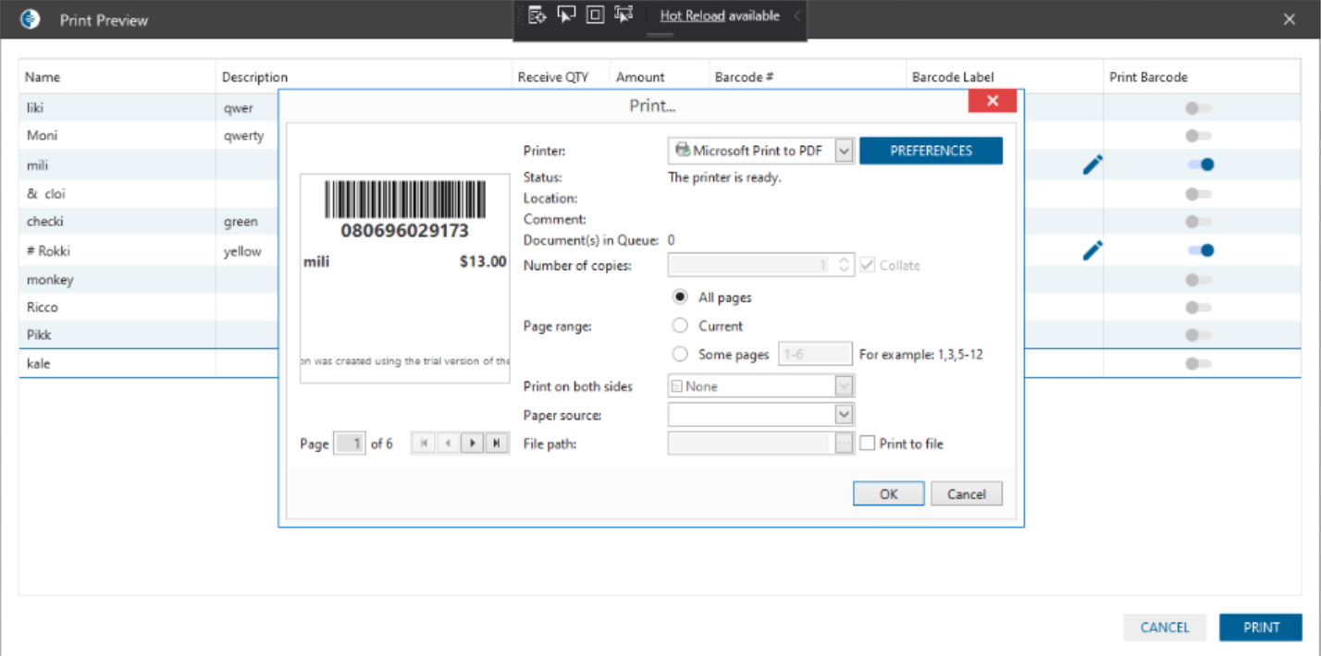Open printer PREFERENCES
1321x656 pixels.
pos(931,151)
